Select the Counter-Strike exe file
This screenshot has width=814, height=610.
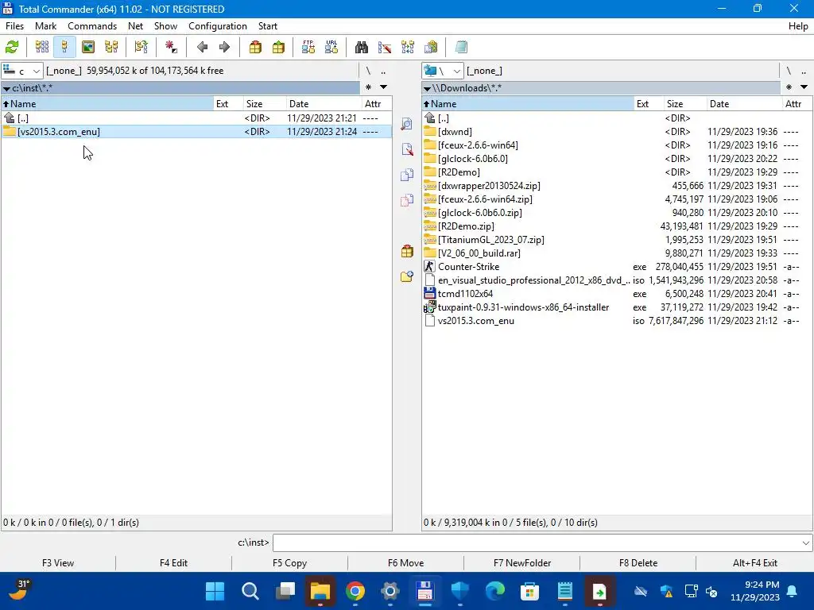click(x=616, y=267)
